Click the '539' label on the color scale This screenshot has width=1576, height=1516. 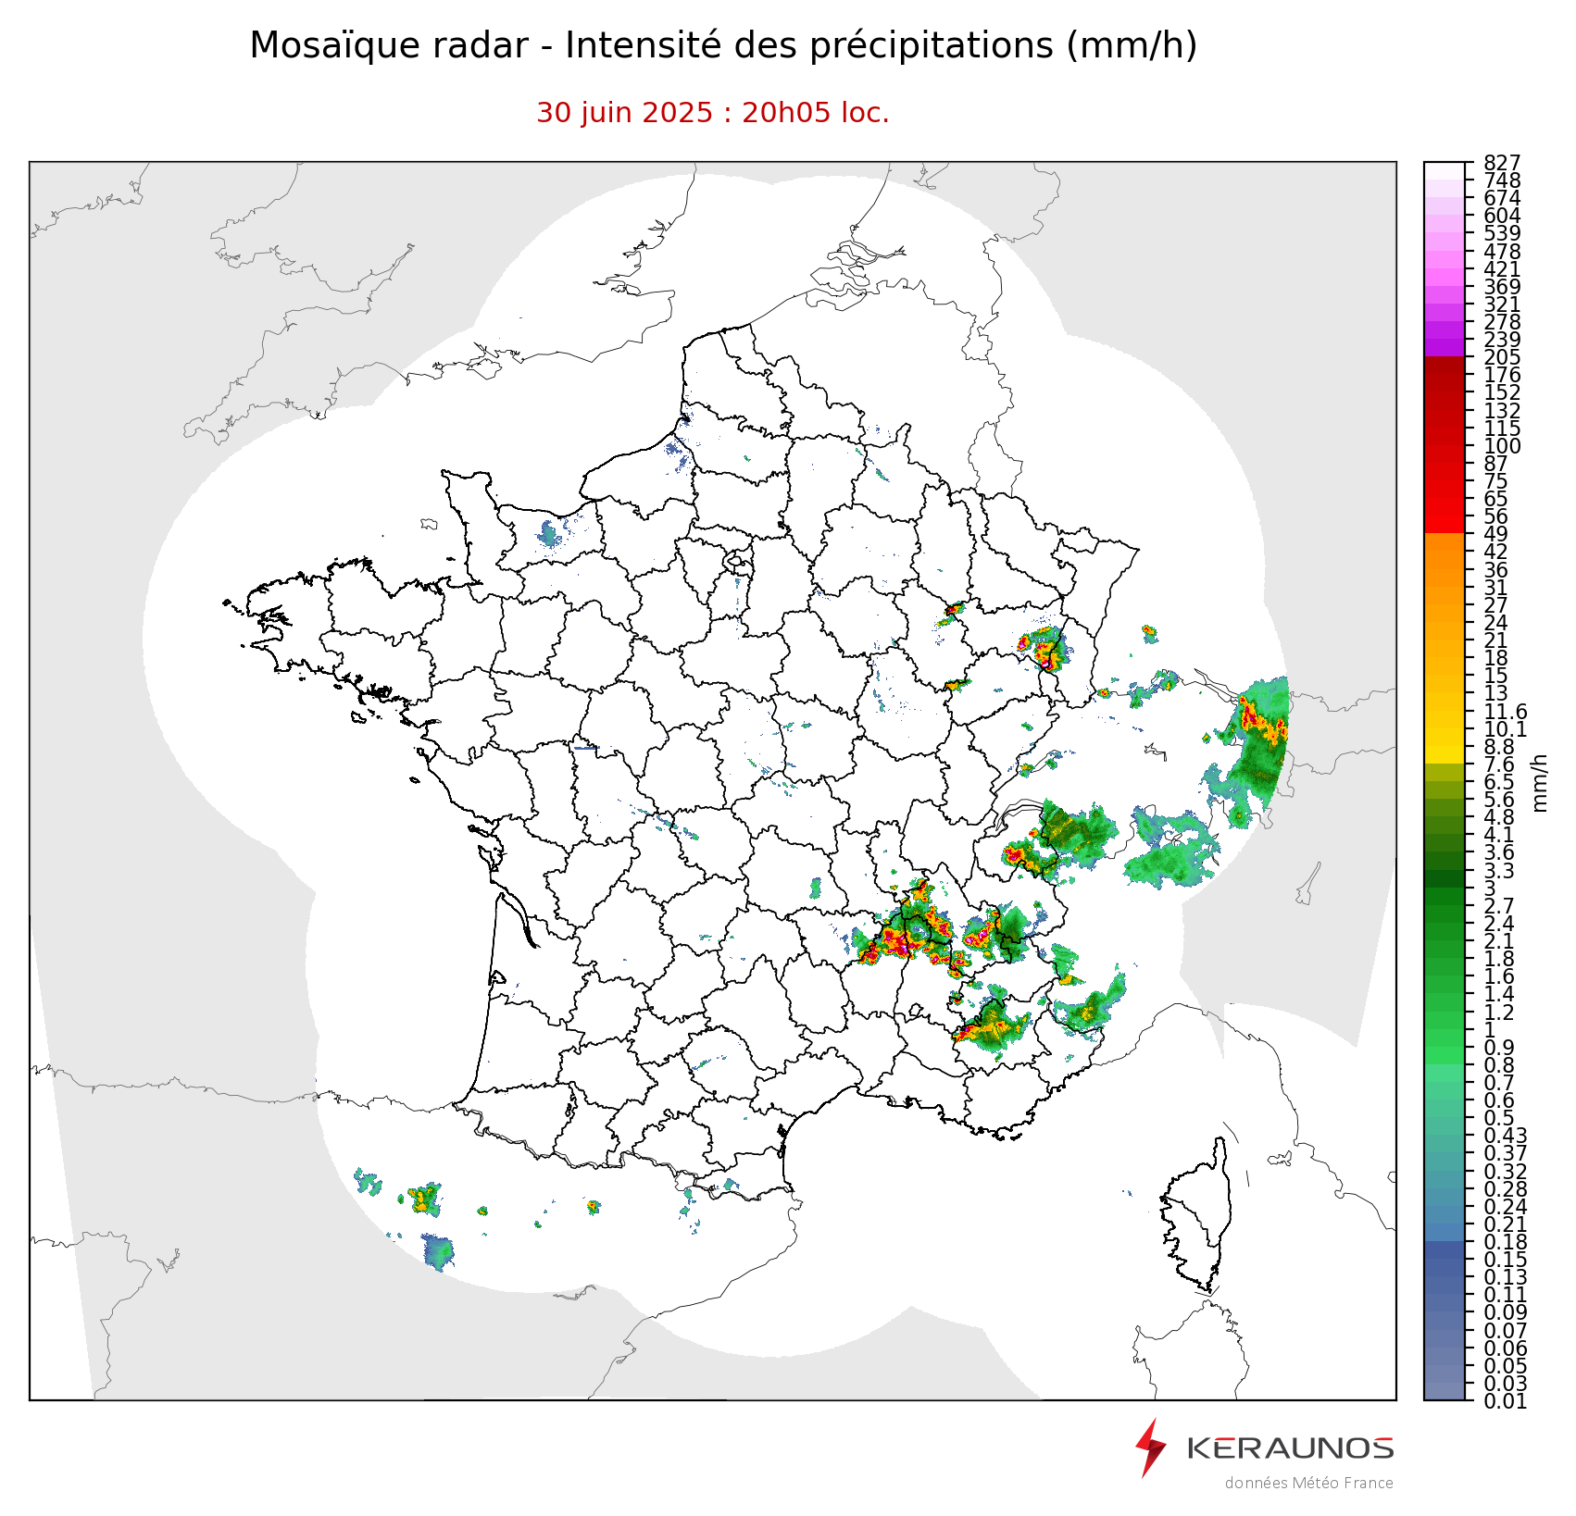click(1501, 233)
